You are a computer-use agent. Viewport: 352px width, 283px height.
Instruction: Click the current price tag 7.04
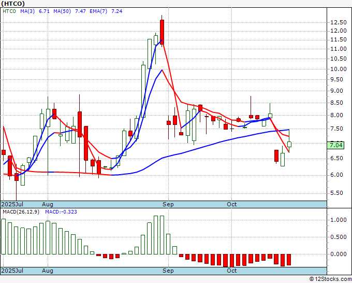[x=335, y=145]
